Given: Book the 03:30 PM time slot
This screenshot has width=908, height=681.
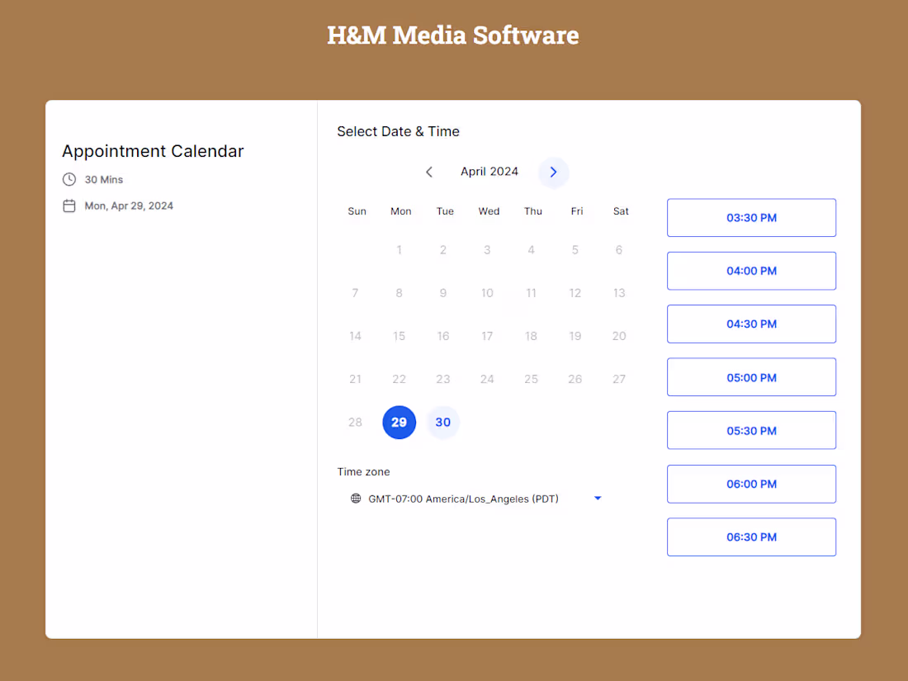Looking at the screenshot, I should tap(751, 217).
